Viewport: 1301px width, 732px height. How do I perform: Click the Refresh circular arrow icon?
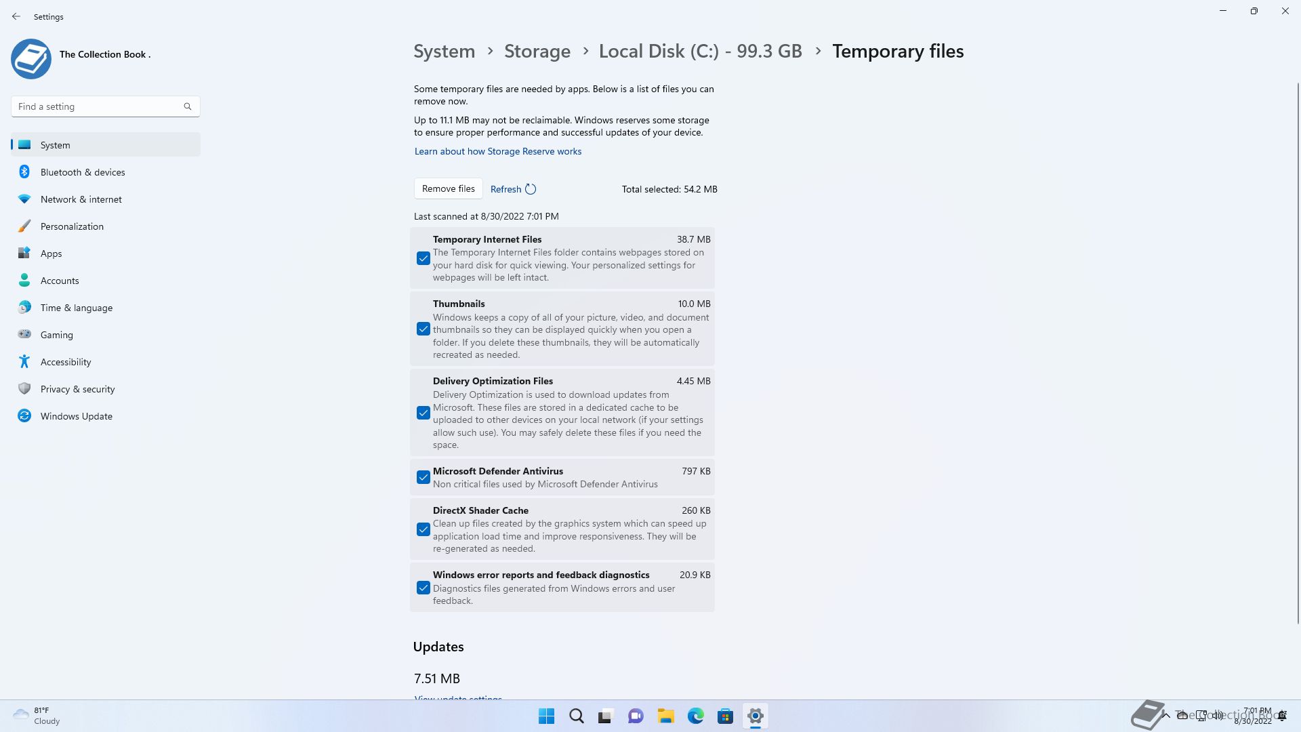531,189
